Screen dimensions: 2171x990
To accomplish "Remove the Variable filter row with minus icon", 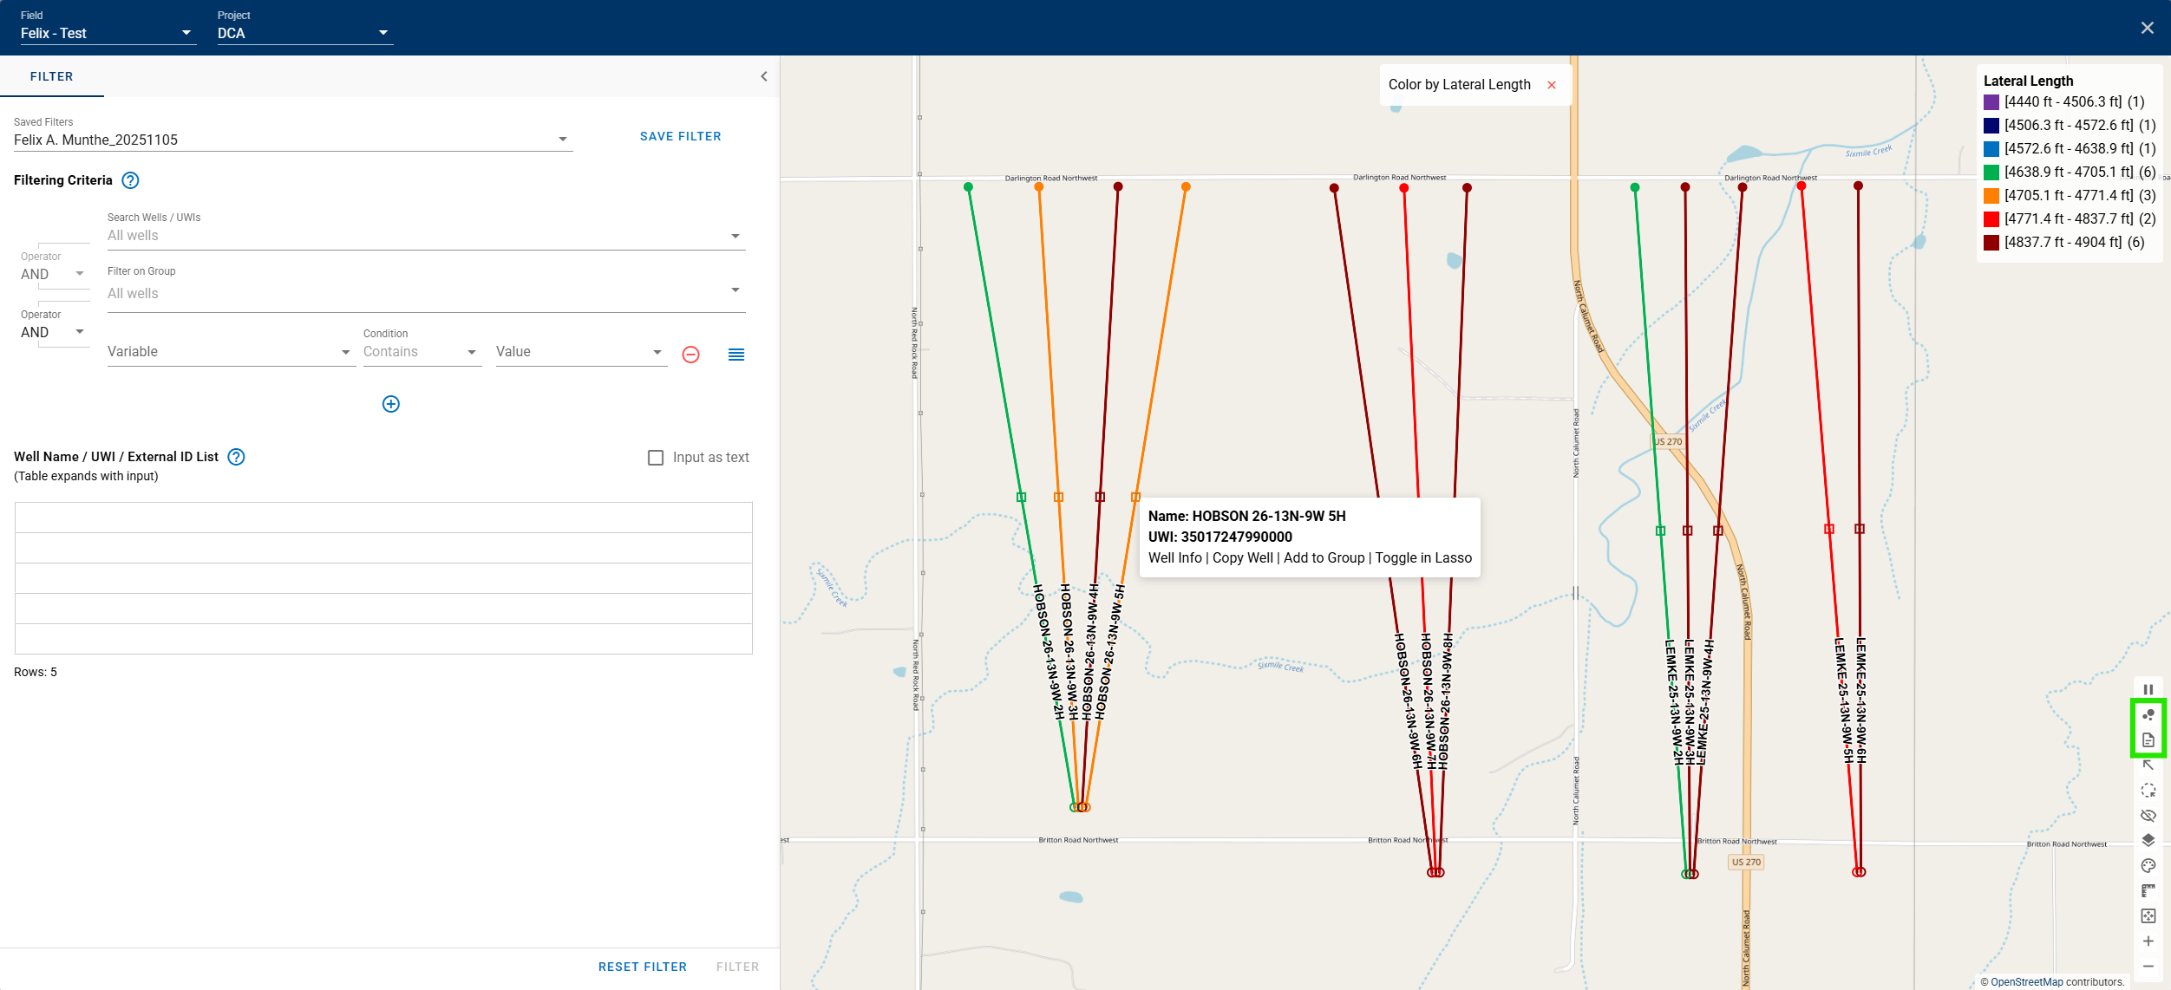I will click(x=690, y=353).
